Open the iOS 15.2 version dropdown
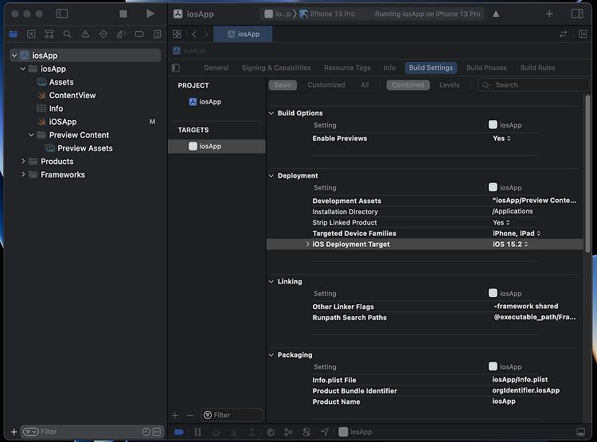 coord(510,244)
